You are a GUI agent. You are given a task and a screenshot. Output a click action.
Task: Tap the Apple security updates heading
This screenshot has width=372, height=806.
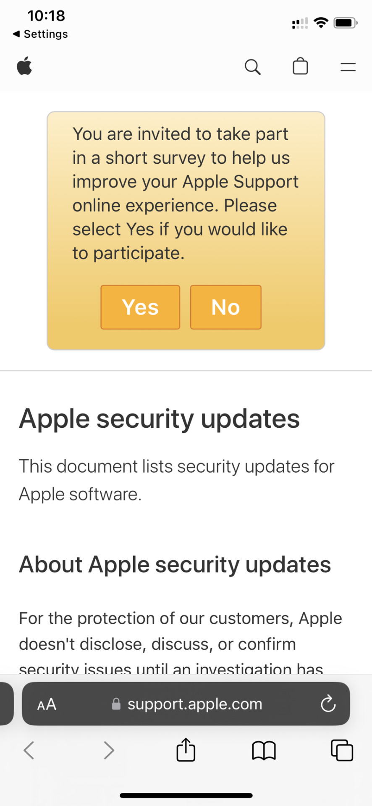160,419
